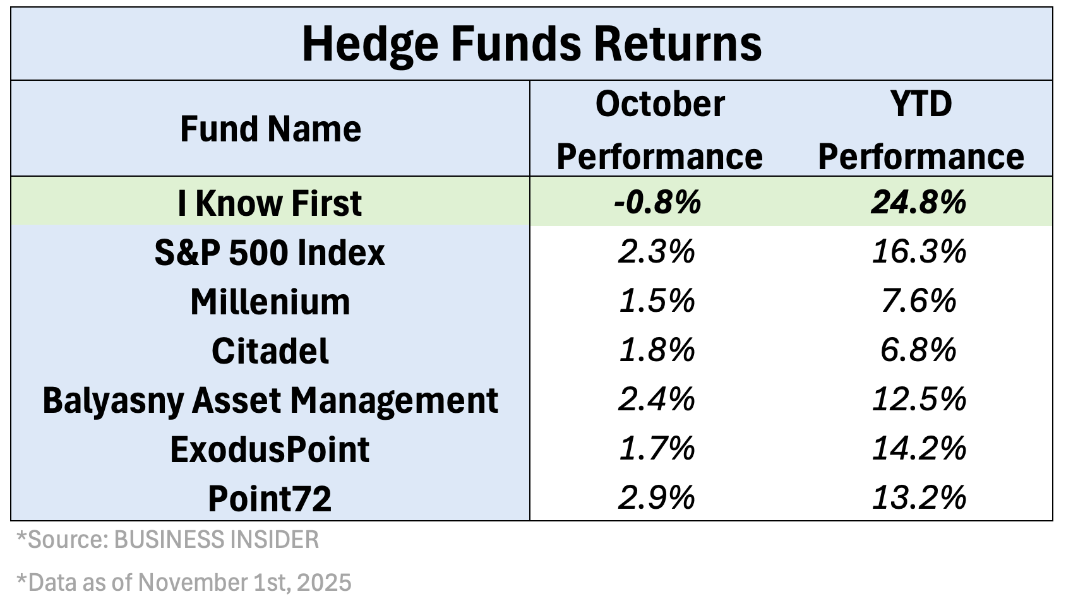The image size is (1066, 606).
Task: Click the 24.8% YTD value
Action: pyautogui.click(x=919, y=203)
